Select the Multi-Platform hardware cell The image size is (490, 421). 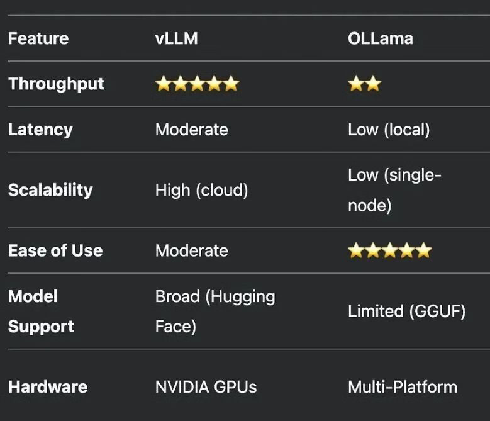click(x=403, y=387)
